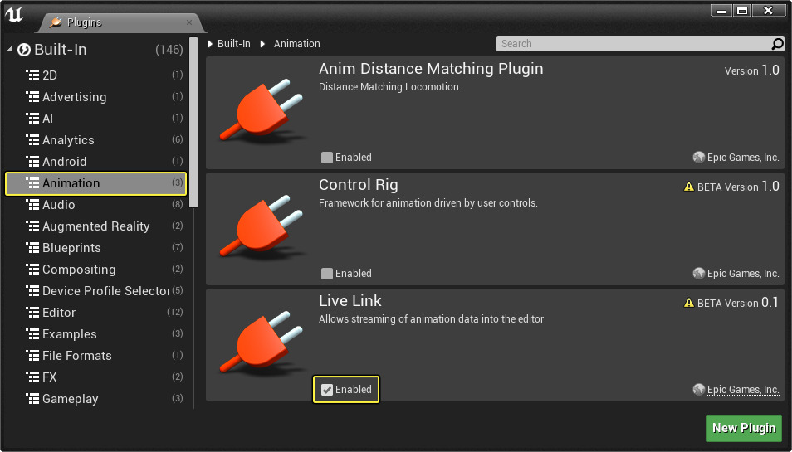This screenshot has width=792, height=452.
Task: Disable the Live Link plugin checkbox
Action: (327, 390)
